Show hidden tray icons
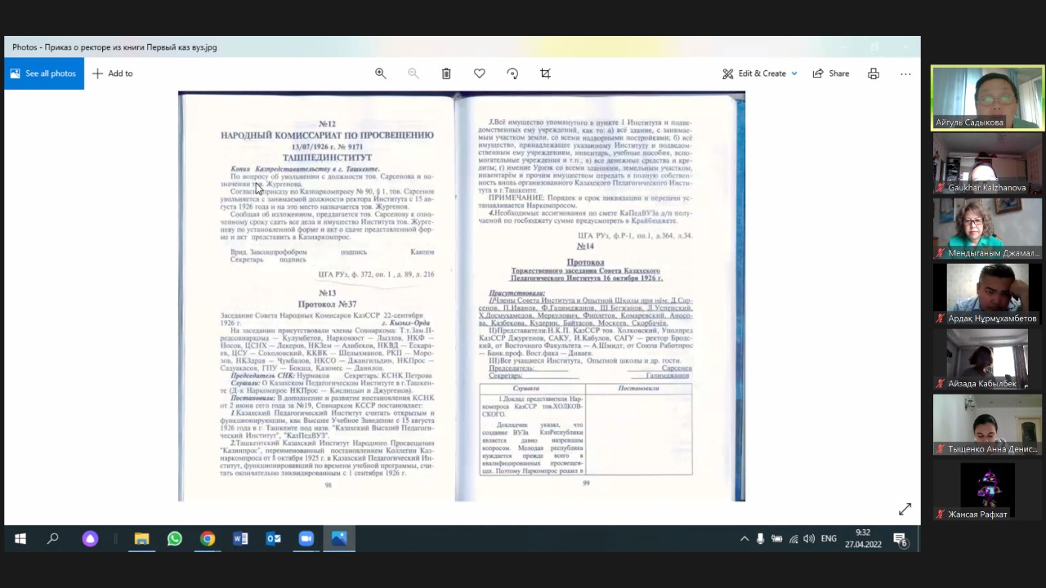This screenshot has width=1046, height=588. click(x=744, y=539)
